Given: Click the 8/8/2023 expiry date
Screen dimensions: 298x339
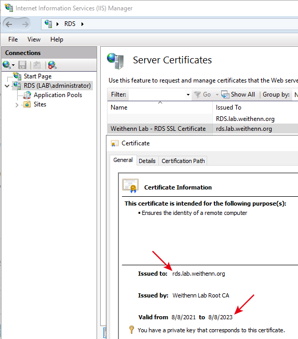Looking at the screenshot, I should click(220, 317).
